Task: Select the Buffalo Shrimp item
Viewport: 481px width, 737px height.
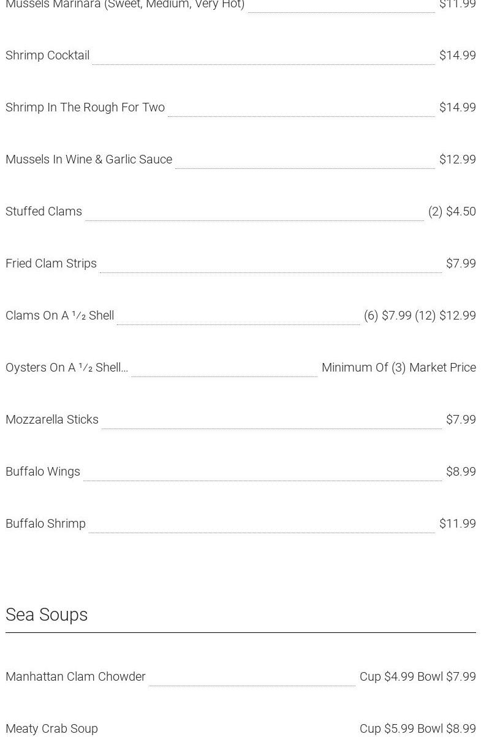Action: (x=45, y=523)
